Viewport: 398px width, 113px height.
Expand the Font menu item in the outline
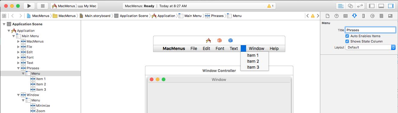[x=18, y=57]
